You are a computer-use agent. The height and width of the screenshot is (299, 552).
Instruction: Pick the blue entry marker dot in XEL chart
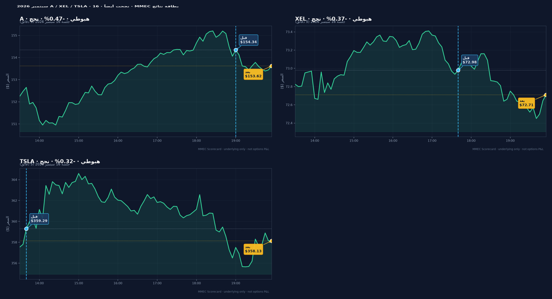click(x=458, y=70)
